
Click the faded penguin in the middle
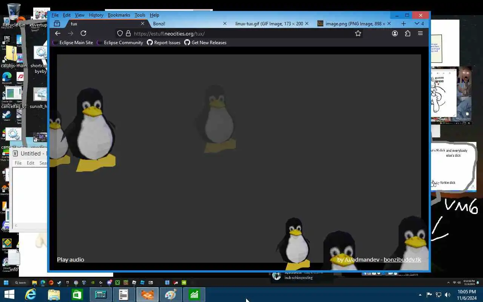[216, 119]
